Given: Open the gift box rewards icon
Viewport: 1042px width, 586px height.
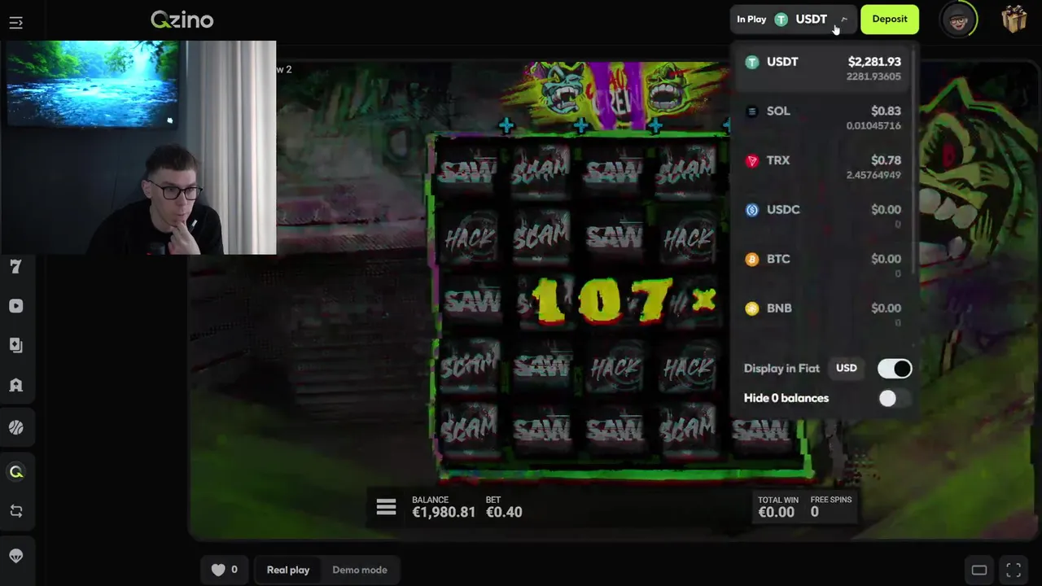Looking at the screenshot, I should (x=1014, y=20).
